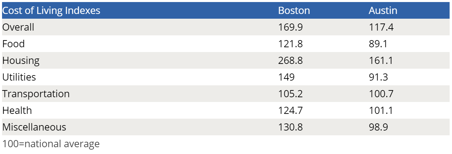Click Boston's Utilities value 149

point(286,77)
